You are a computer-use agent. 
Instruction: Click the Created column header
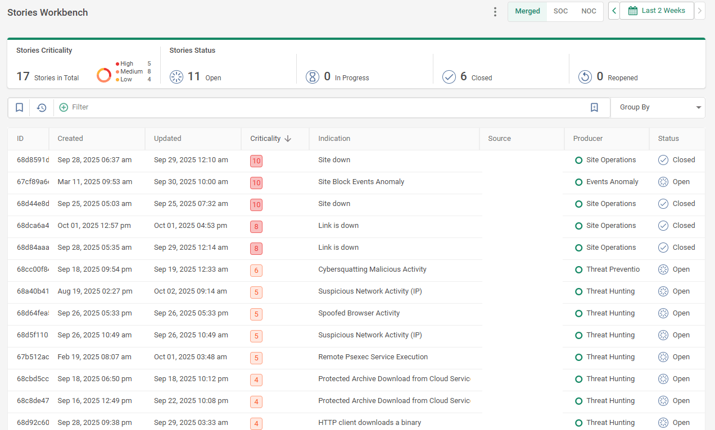pyautogui.click(x=70, y=139)
